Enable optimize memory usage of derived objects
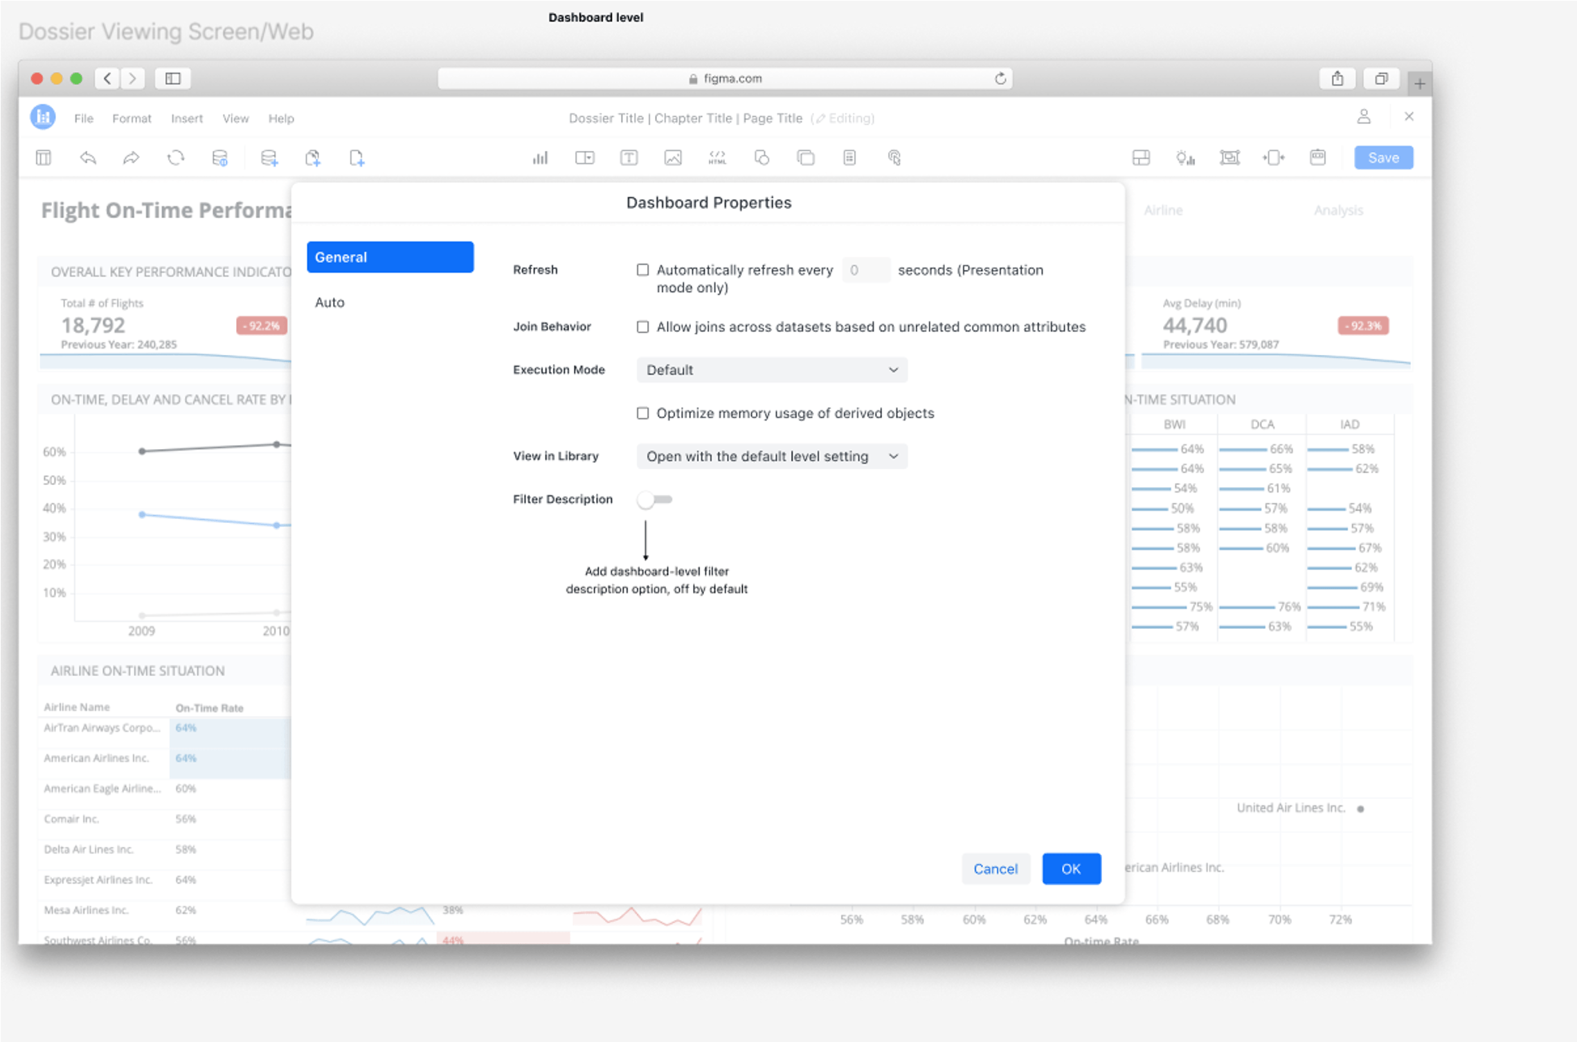 (x=642, y=413)
